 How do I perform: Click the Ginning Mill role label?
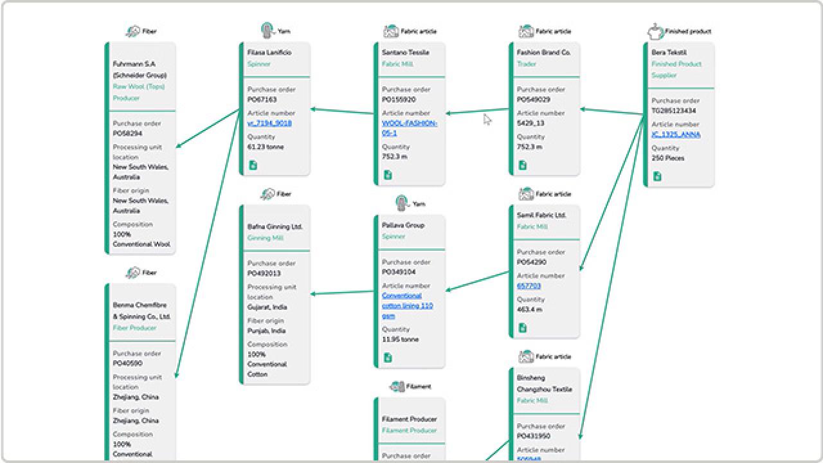(266, 238)
